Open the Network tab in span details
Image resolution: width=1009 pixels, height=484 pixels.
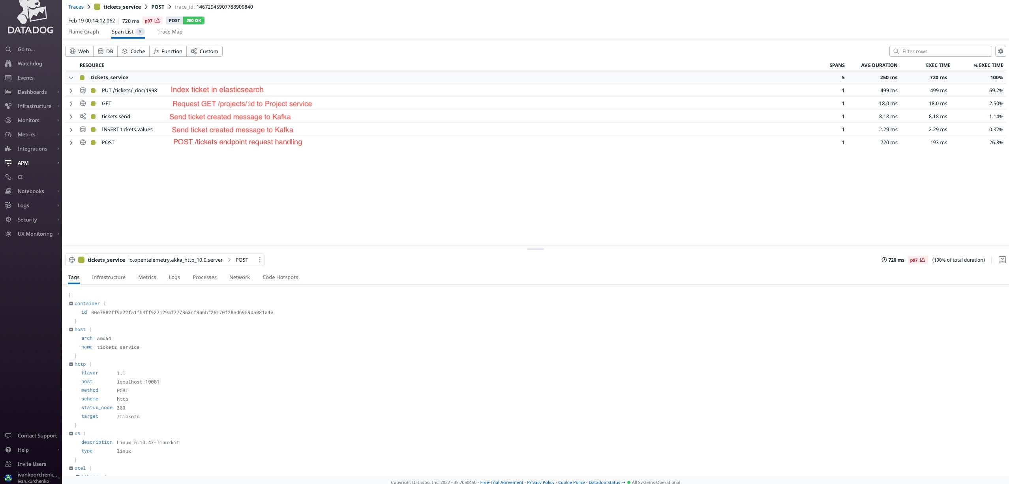coord(240,277)
